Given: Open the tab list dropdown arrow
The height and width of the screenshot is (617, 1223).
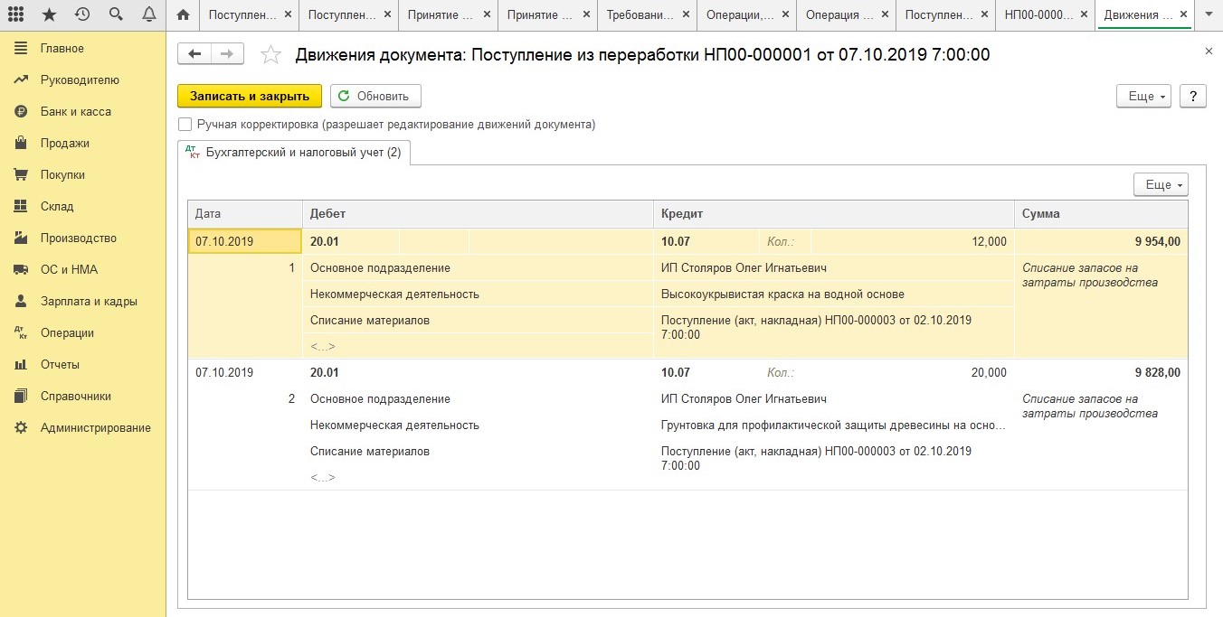Looking at the screenshot, I should click(x=1208, y=14).
